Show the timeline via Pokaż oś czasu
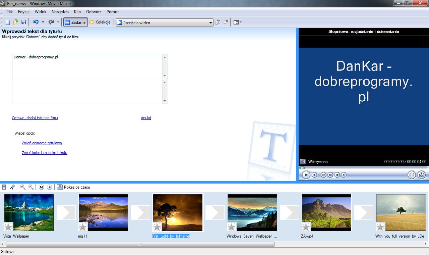Viewport: 429px width, 255px height. coord(74,187)
